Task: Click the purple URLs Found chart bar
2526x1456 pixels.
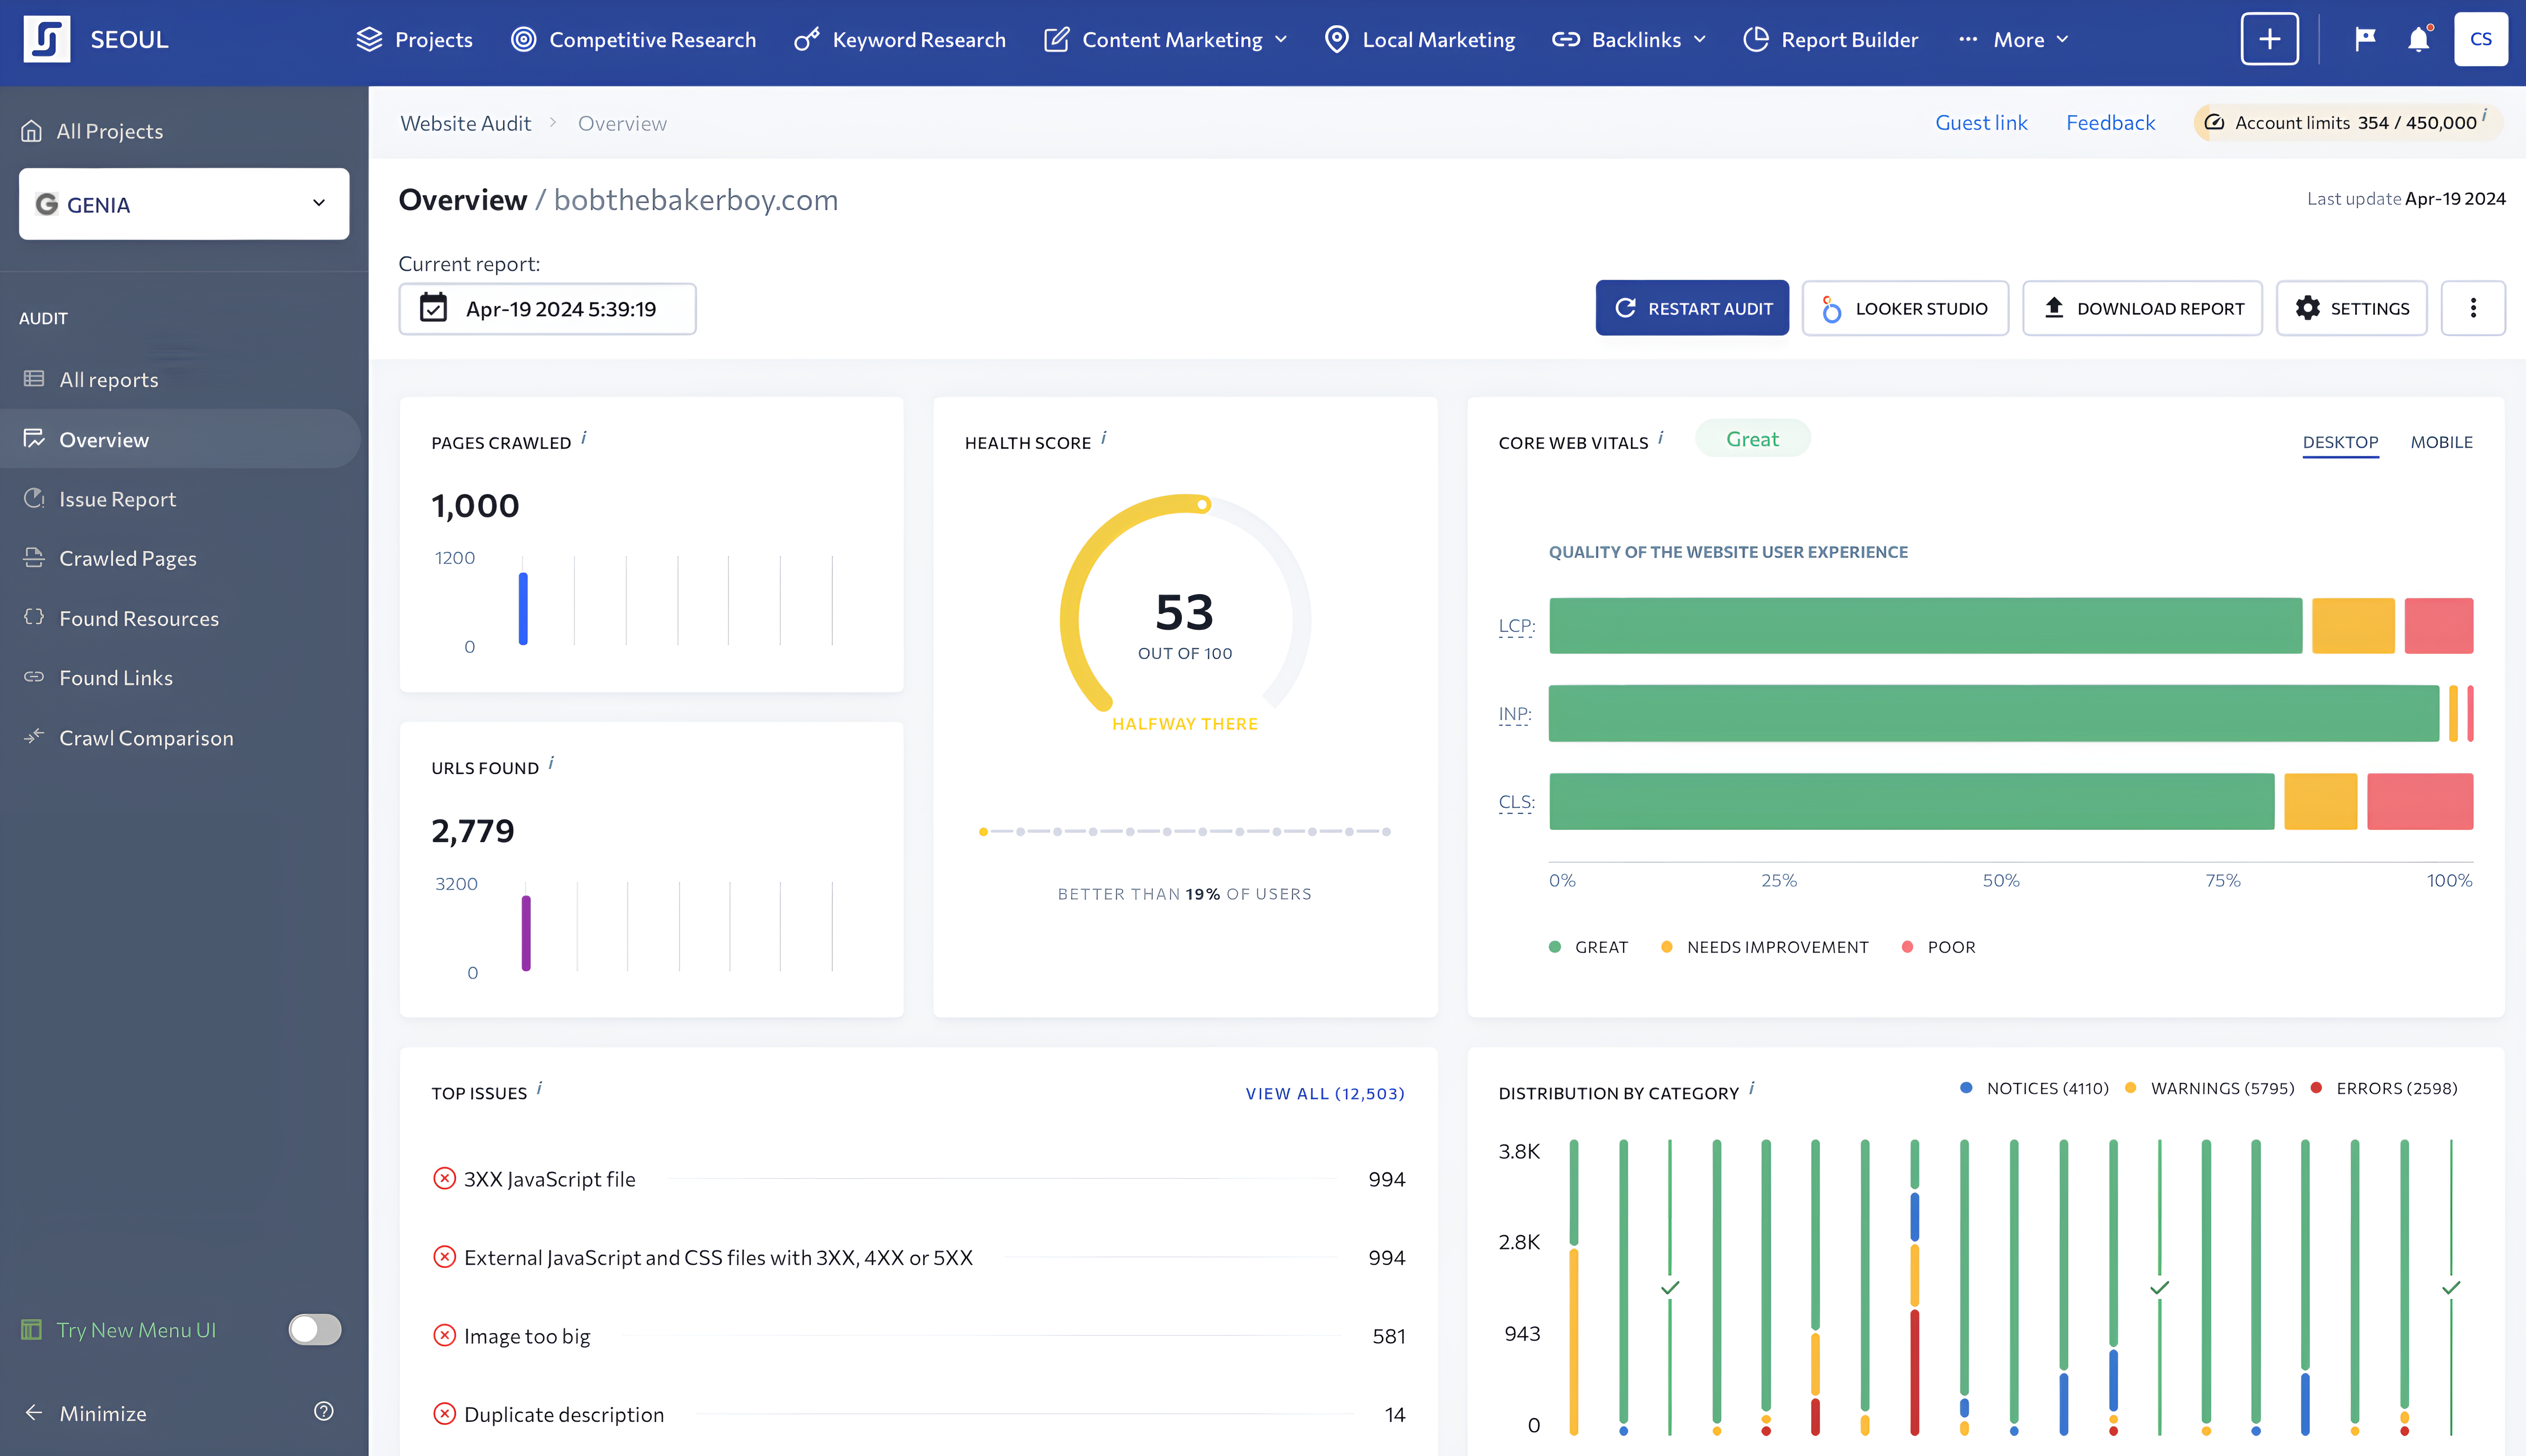Action: (526, 933)
